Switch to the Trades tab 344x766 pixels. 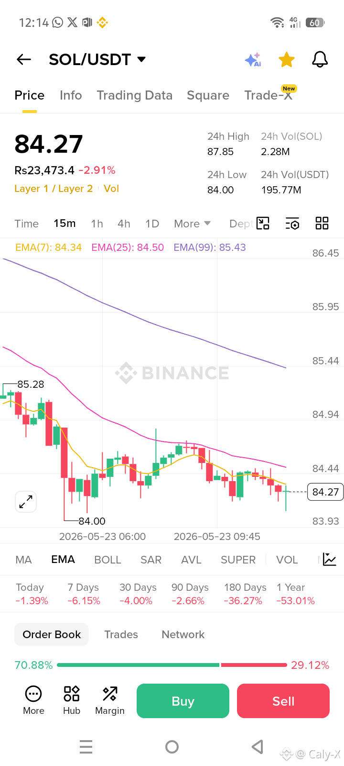click(121, 634)
